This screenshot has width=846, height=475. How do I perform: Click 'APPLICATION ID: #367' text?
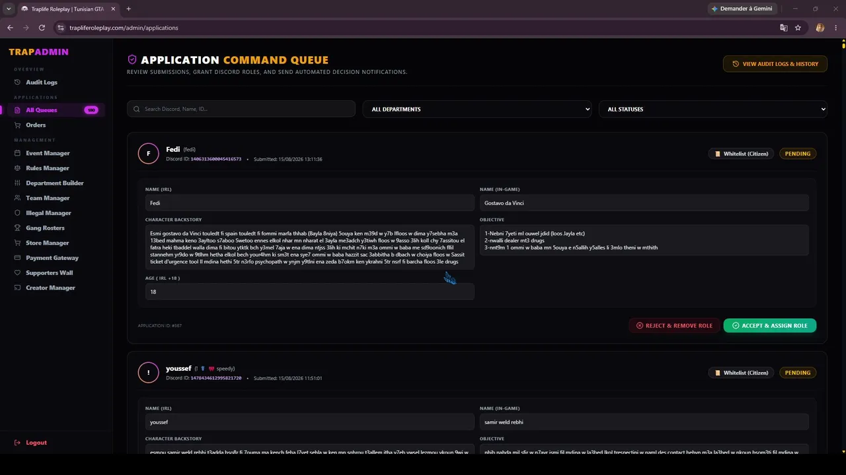[x=160, y=325]
